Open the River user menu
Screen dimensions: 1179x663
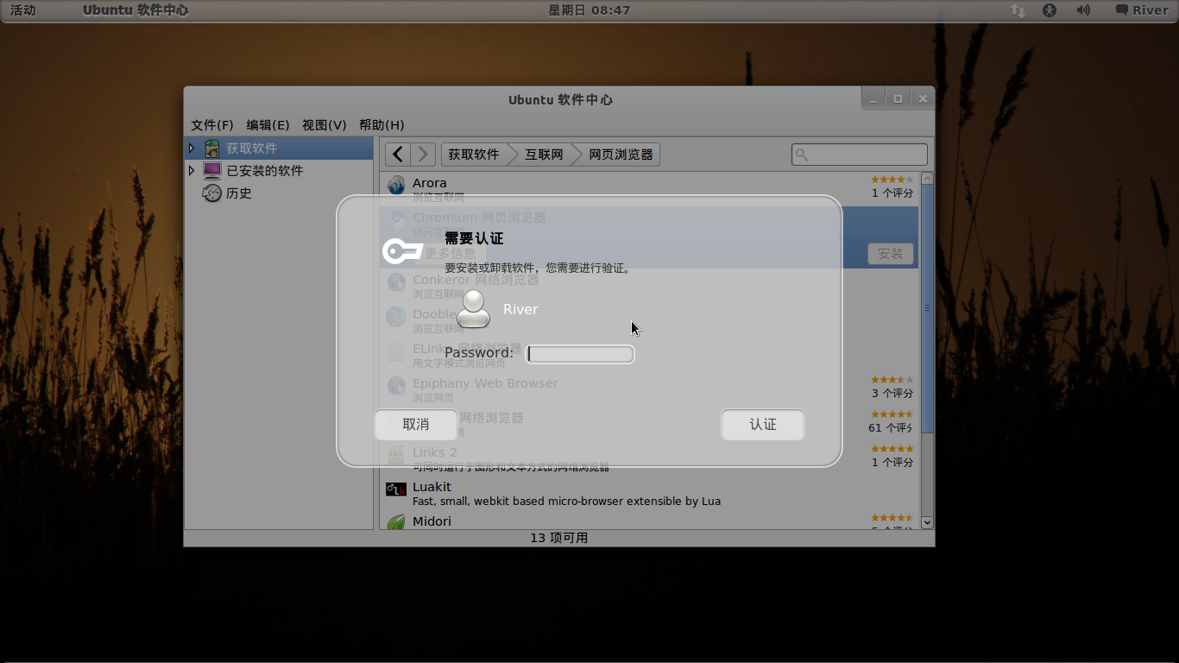click(x=1142, y=10)
